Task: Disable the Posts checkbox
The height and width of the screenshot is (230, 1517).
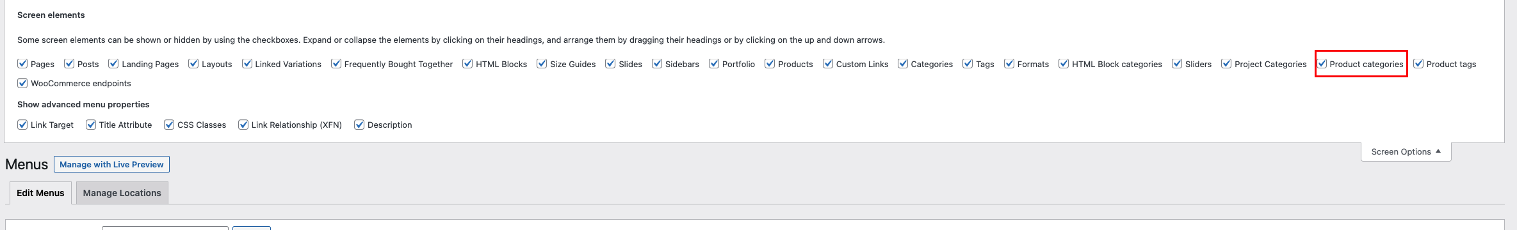Action: click(x=69, y=64)
